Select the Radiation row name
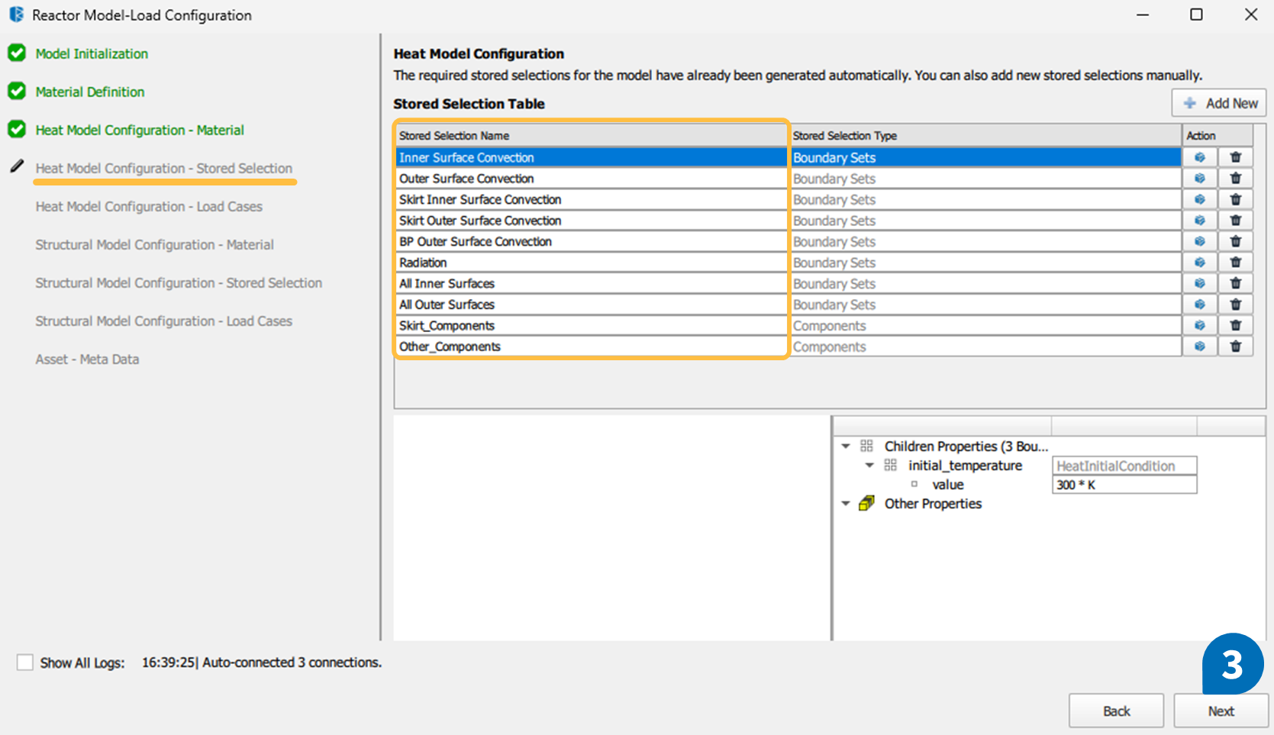The height and width of the screenshot is (735, 1274). (x=592, y=263)
